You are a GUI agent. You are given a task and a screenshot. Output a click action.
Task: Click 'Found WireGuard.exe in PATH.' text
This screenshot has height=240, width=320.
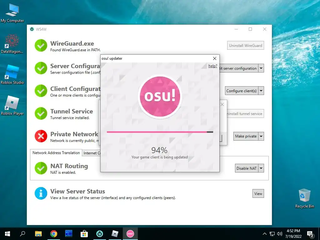(75, 50)
